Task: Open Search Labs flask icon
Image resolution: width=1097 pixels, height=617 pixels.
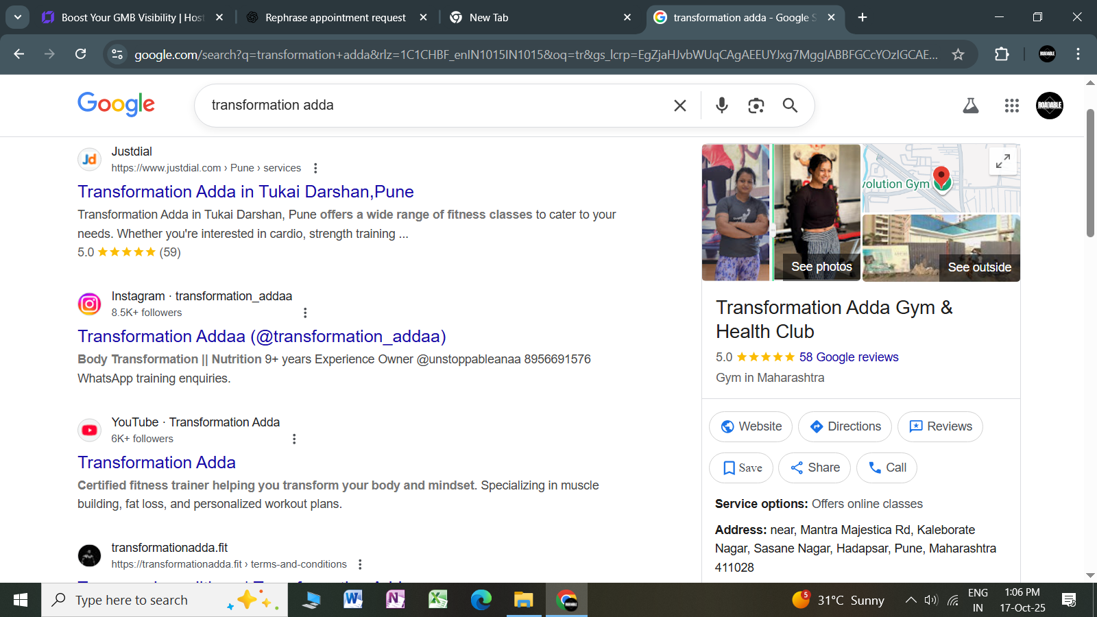Action: 970,106
